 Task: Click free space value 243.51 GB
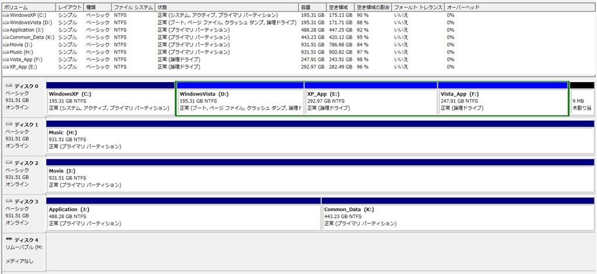[x=340, y=59]
